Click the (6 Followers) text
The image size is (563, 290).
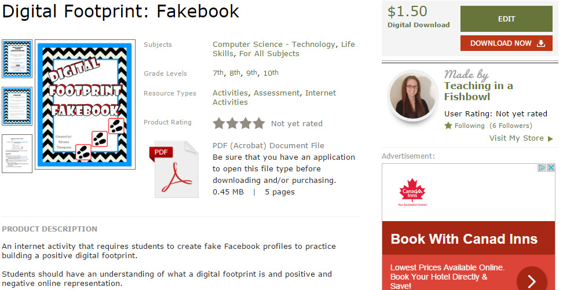click(x=510, y=126)
